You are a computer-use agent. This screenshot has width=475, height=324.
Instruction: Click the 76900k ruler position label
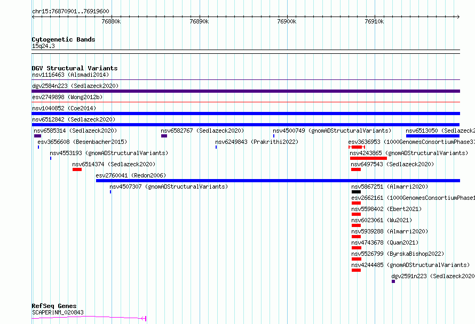(287, 21)
